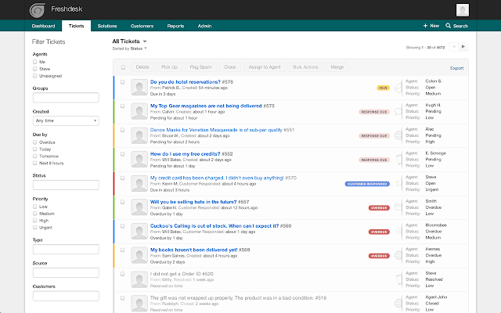Click globe source icon on books not delivered ticket
The image size is (501, 313).
(398, 256)
